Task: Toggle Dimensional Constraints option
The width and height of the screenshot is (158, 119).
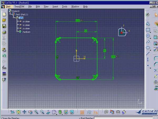Action: tap(95, 112)
